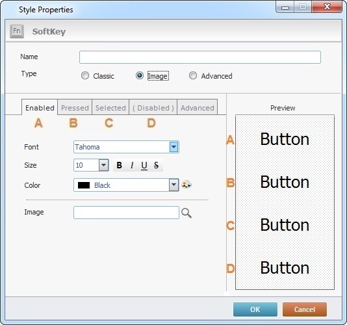The width and height of the screenshot is (347, 325).
Task: Switch to the ( Disabled ) tab
Action: click(153, 108)
